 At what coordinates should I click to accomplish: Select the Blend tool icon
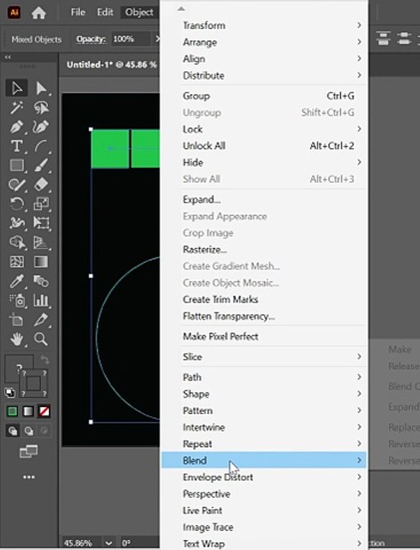tap(41, 281)
